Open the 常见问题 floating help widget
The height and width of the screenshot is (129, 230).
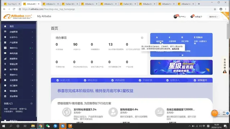tap(225, 66)
